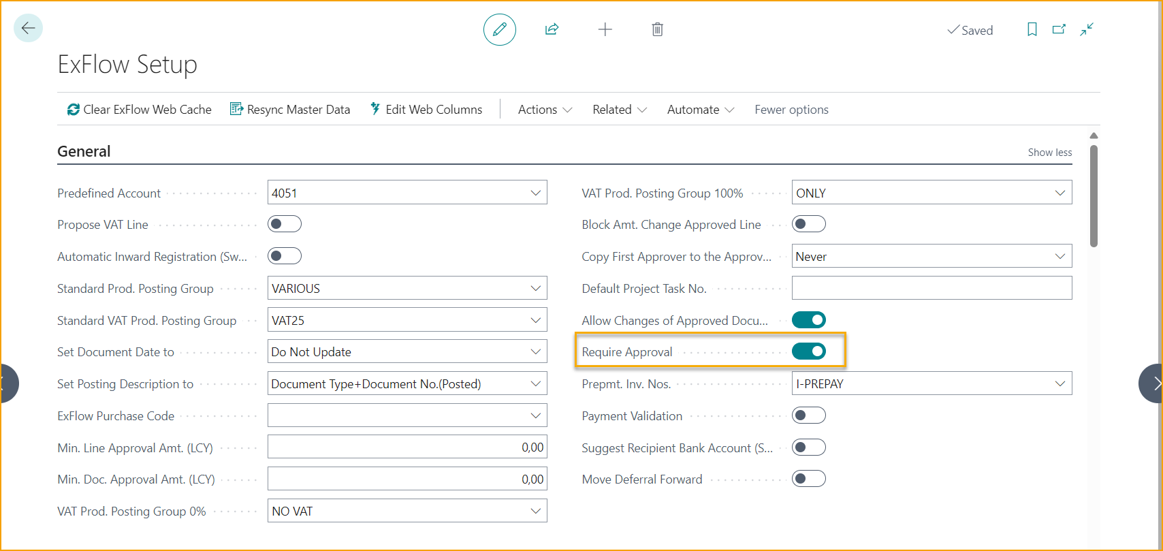
Task: Click the plus new record icon
Action: click(605, 29)
